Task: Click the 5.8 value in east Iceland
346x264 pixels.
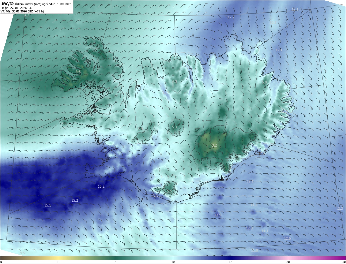Action: [x=264, y=82]
